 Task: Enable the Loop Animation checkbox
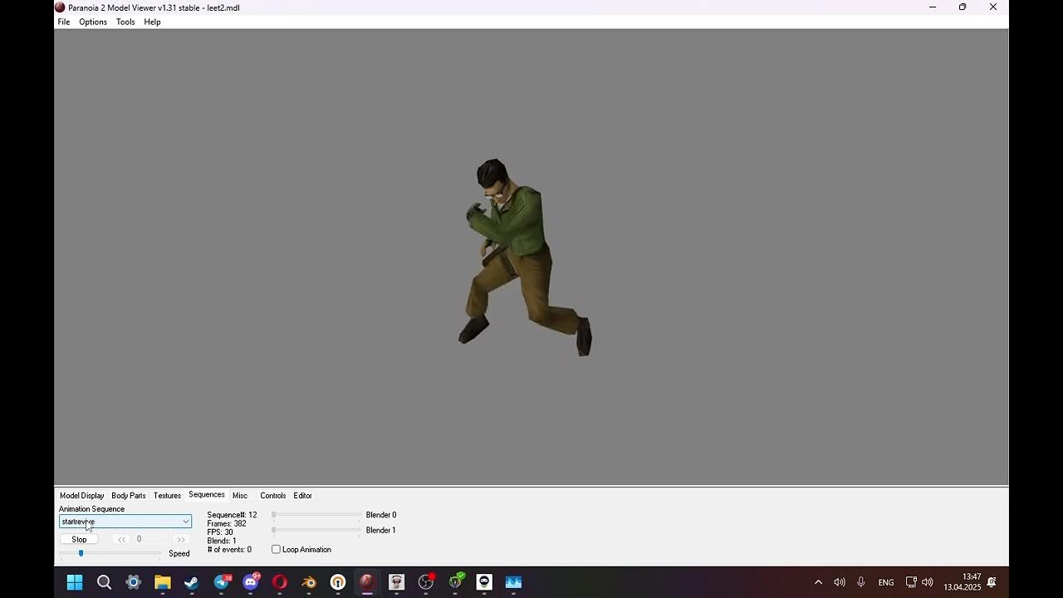pyautogui.click(x=277, y=550)
